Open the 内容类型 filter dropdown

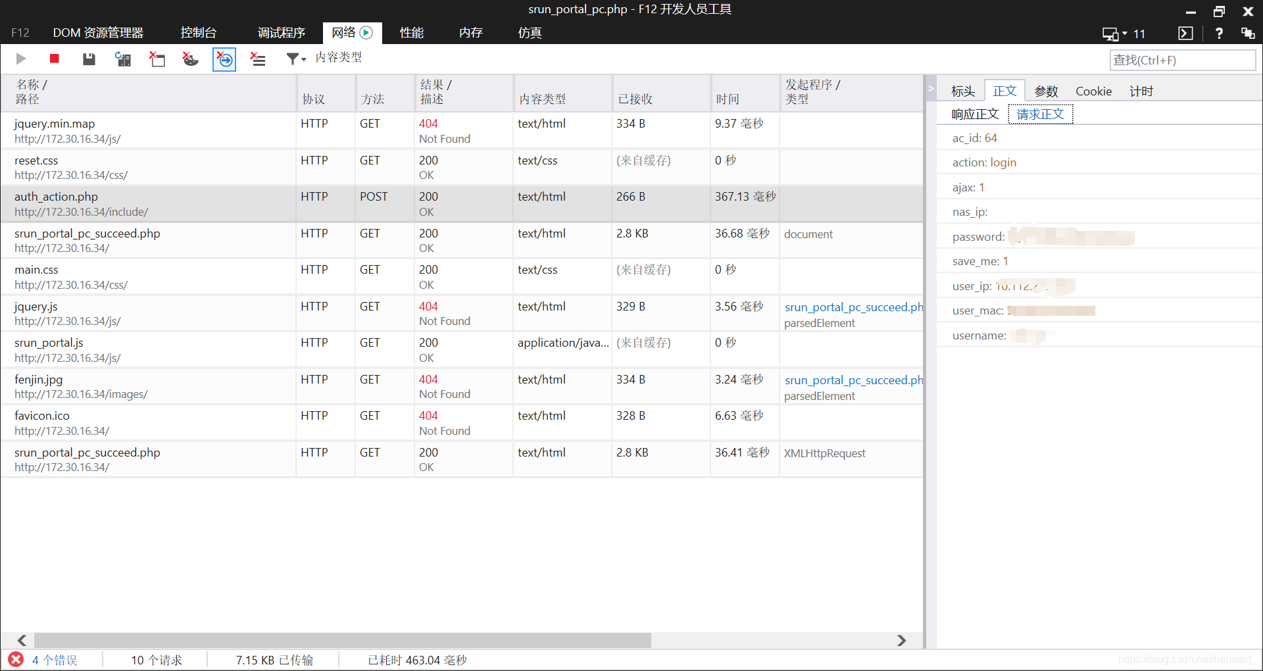point(296,59)
